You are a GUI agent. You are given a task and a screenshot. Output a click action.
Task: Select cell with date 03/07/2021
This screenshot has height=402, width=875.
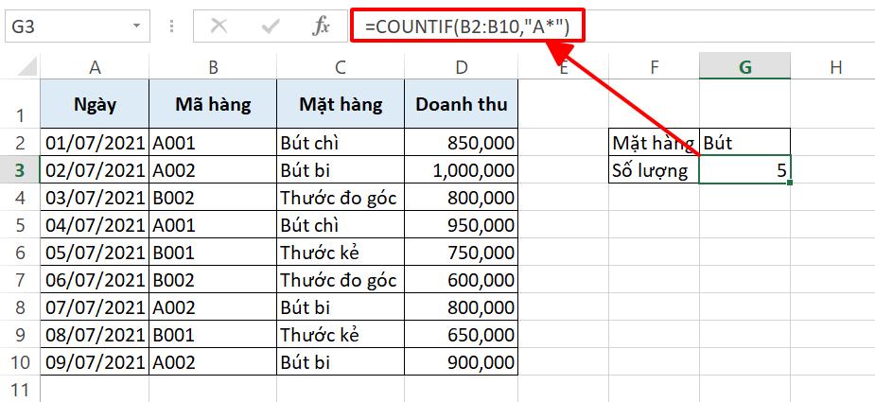pos(95,197)
